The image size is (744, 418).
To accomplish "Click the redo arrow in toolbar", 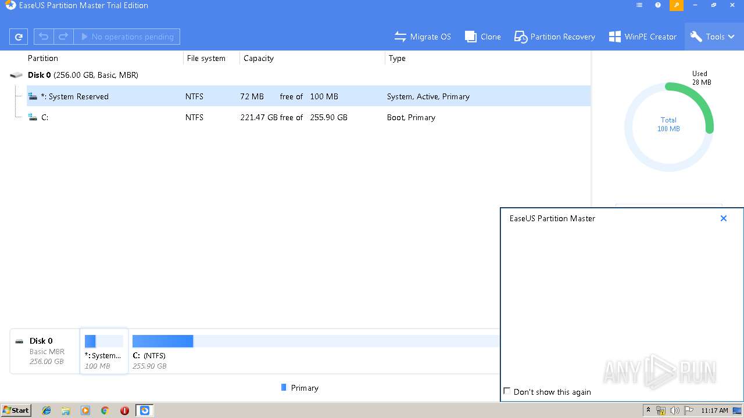I will (63, 37).
